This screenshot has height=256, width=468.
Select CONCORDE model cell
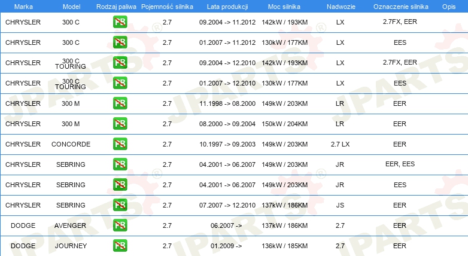click(x=71, y=144)
